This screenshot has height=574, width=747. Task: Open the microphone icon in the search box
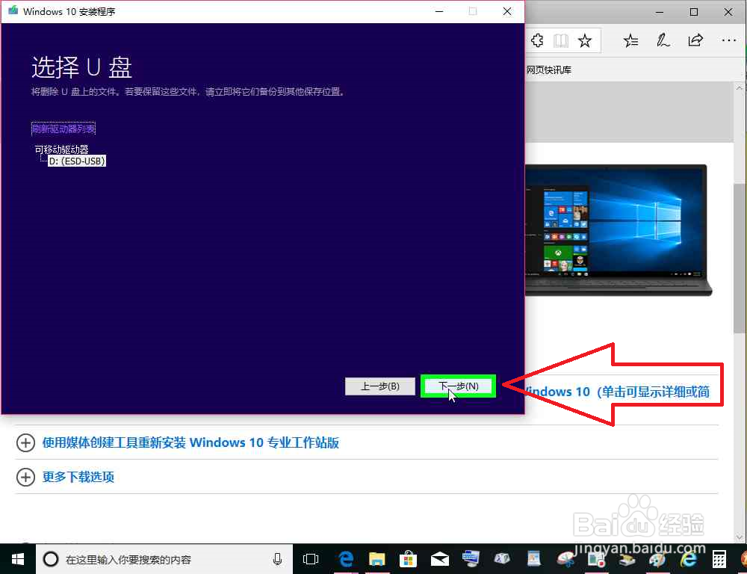point(277,559)
